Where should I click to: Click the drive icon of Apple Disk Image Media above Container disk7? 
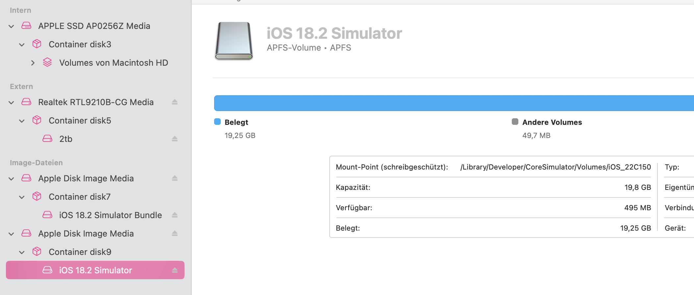tap(26, 178)
